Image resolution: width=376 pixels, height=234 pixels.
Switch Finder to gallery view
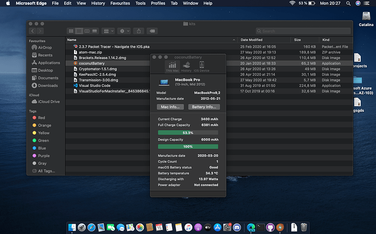[95, 31]
